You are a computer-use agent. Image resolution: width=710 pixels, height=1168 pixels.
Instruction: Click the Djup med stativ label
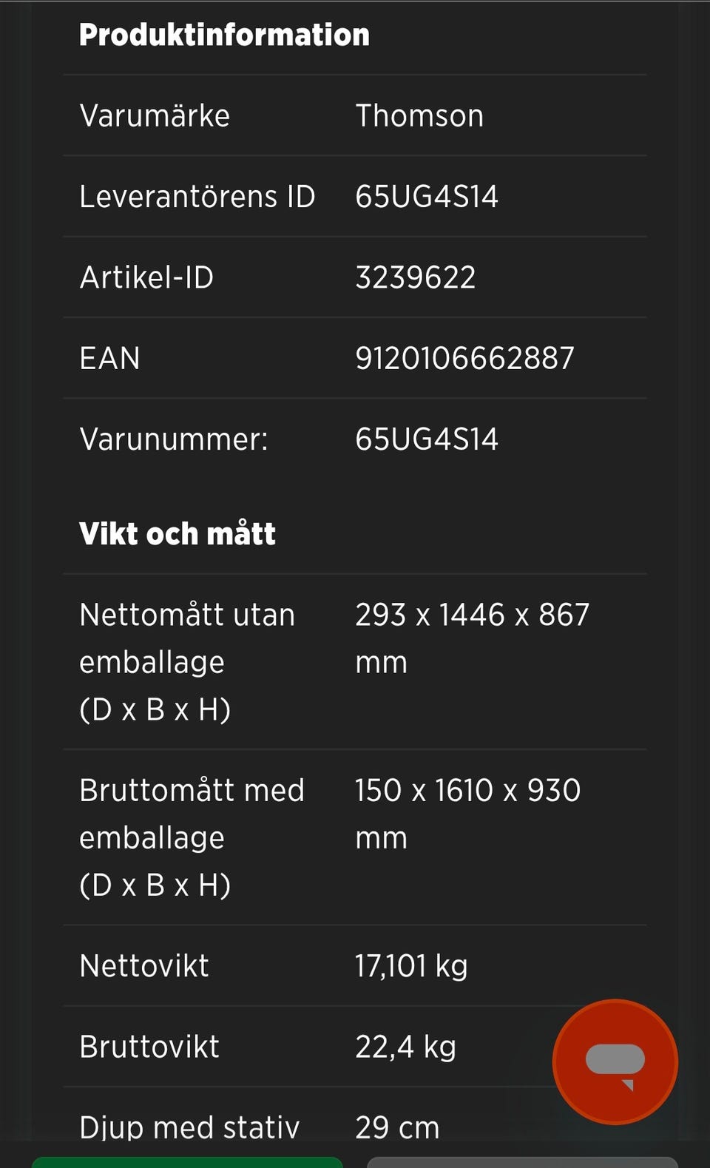point(189,1127)
